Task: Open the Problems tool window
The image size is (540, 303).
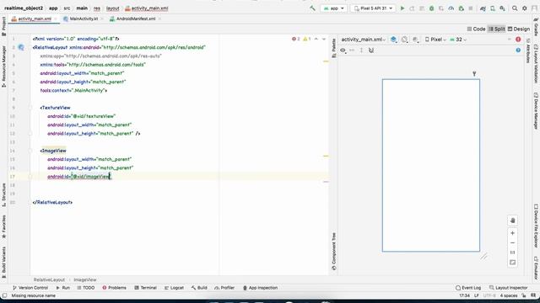Action: pos(115,288)
